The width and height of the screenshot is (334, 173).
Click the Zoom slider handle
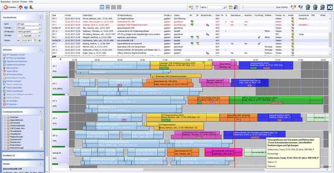[243, 7]
